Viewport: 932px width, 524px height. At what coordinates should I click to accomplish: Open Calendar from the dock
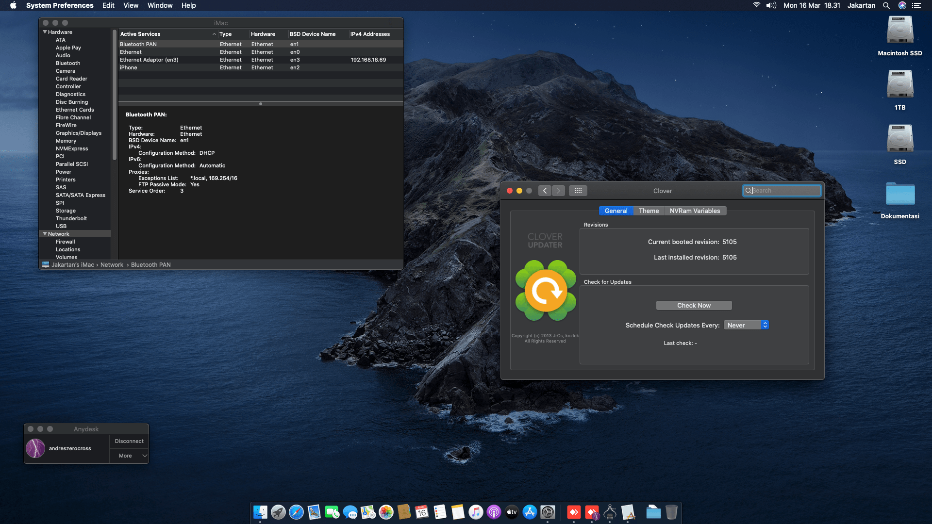[422, 512]
